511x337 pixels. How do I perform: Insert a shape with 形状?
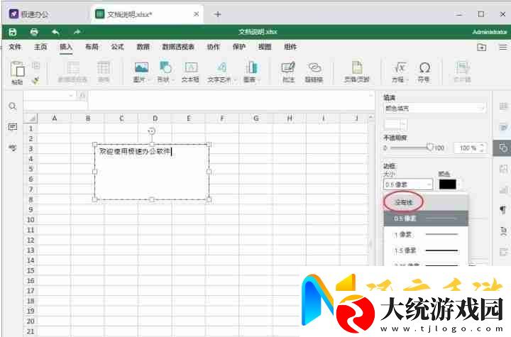[x=165, y=72]
